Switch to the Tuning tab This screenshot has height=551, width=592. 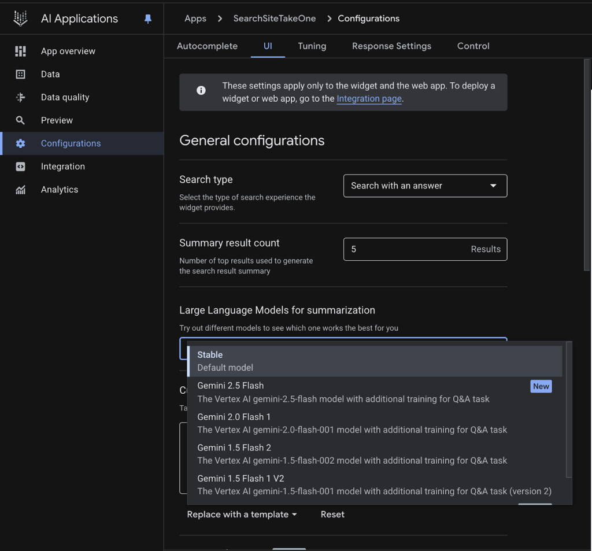click(x=312, y=46)
